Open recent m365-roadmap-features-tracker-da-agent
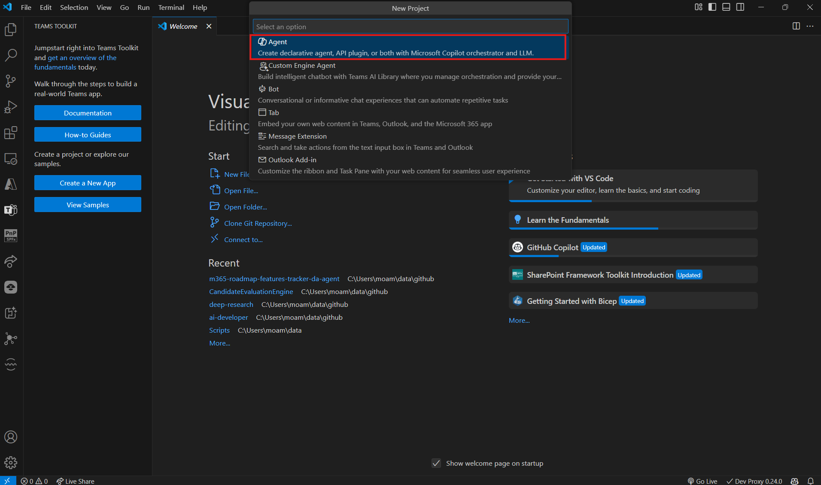The width and height of the screenshot is (821, 485). click(274, 279)
